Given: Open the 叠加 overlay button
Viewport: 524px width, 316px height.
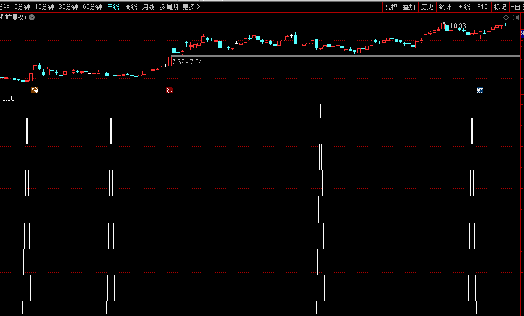Looking at the screenshot, I should (x=409, y=7).
